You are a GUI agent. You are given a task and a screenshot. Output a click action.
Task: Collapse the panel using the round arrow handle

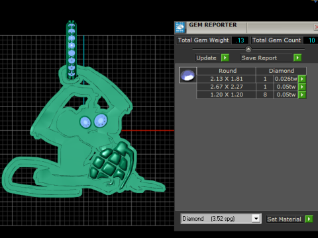(x=248, y=49)
